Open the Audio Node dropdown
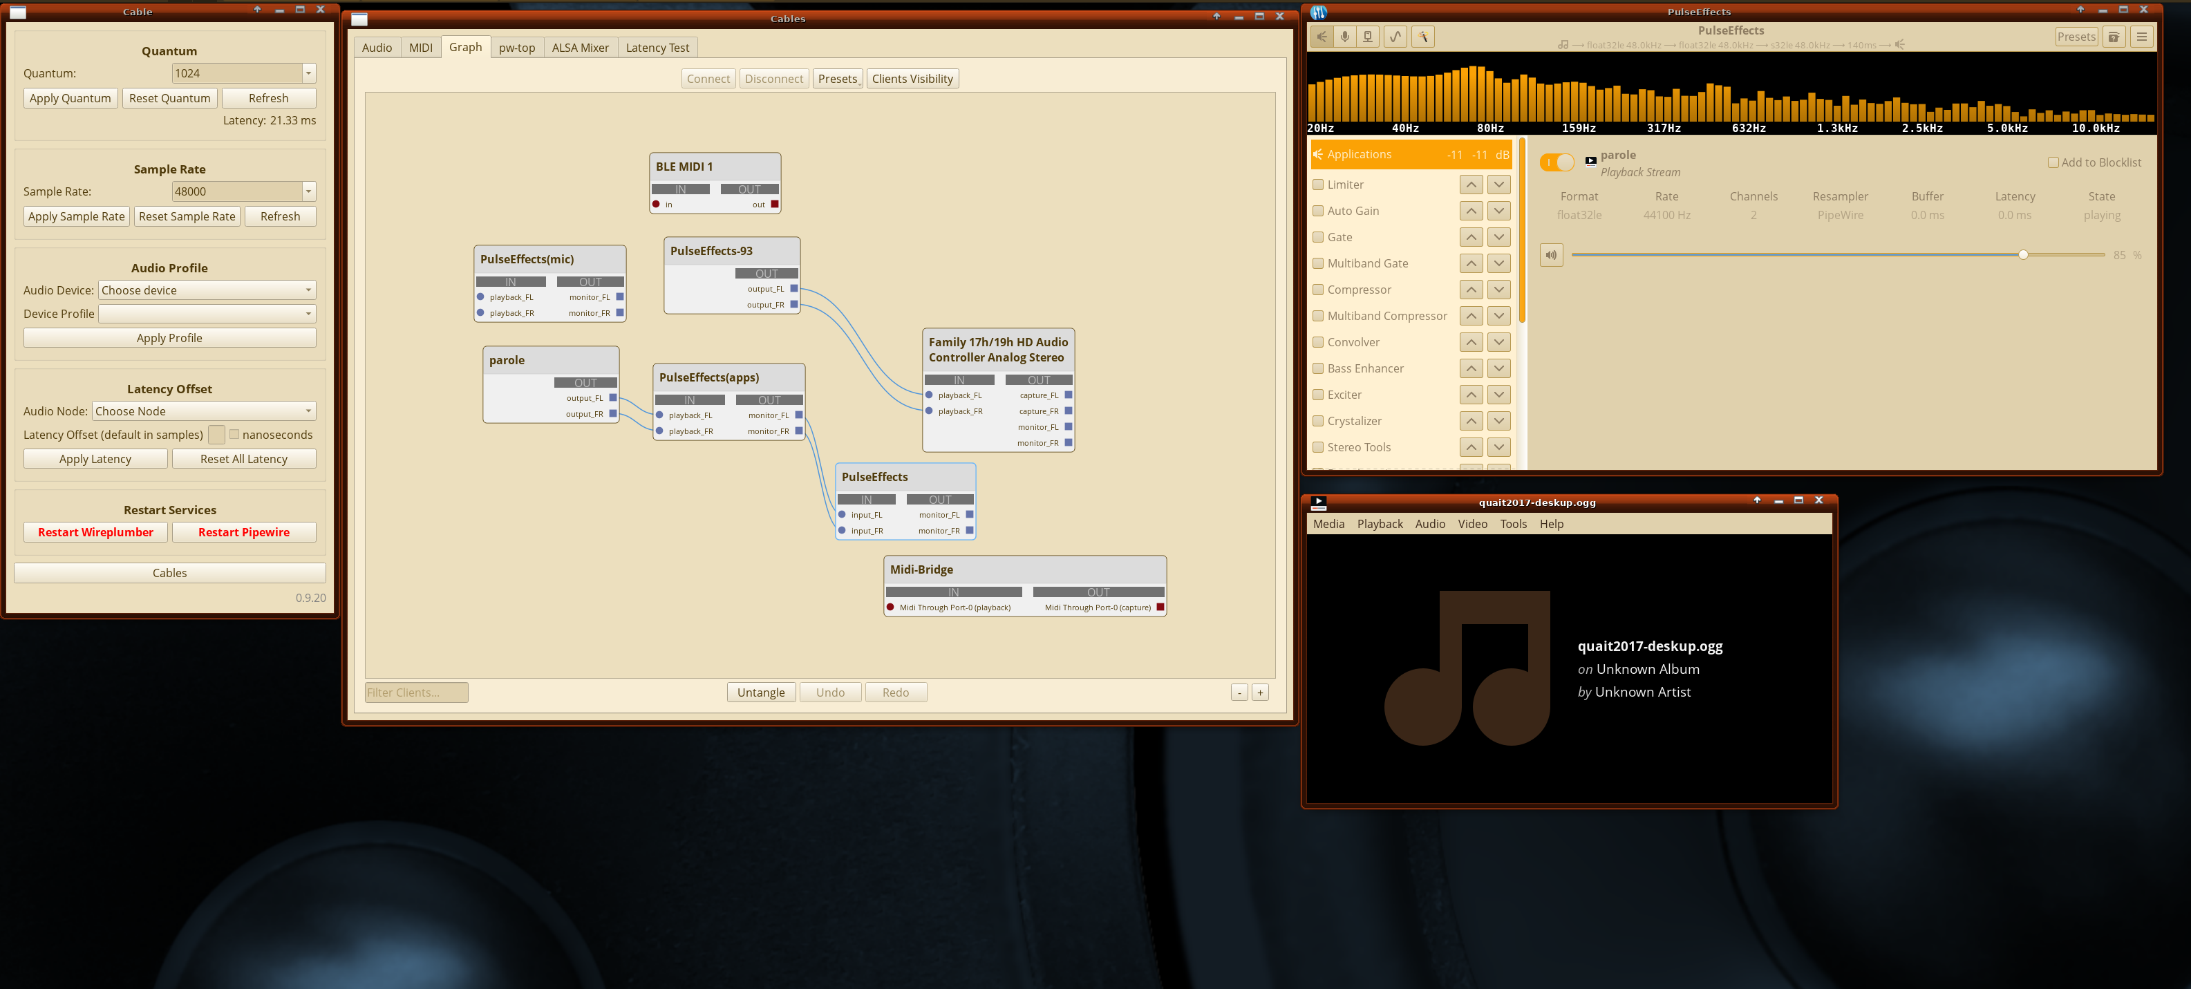 click(203, 412)
